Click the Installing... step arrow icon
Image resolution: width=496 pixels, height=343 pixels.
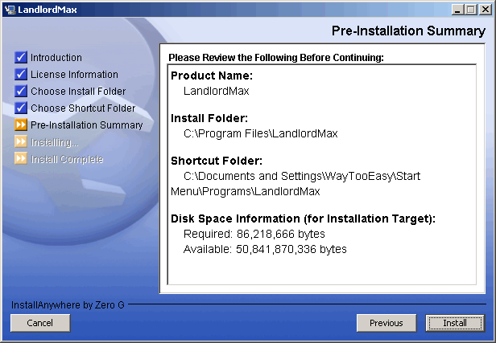pyautogui.click(x=21, y=141)
